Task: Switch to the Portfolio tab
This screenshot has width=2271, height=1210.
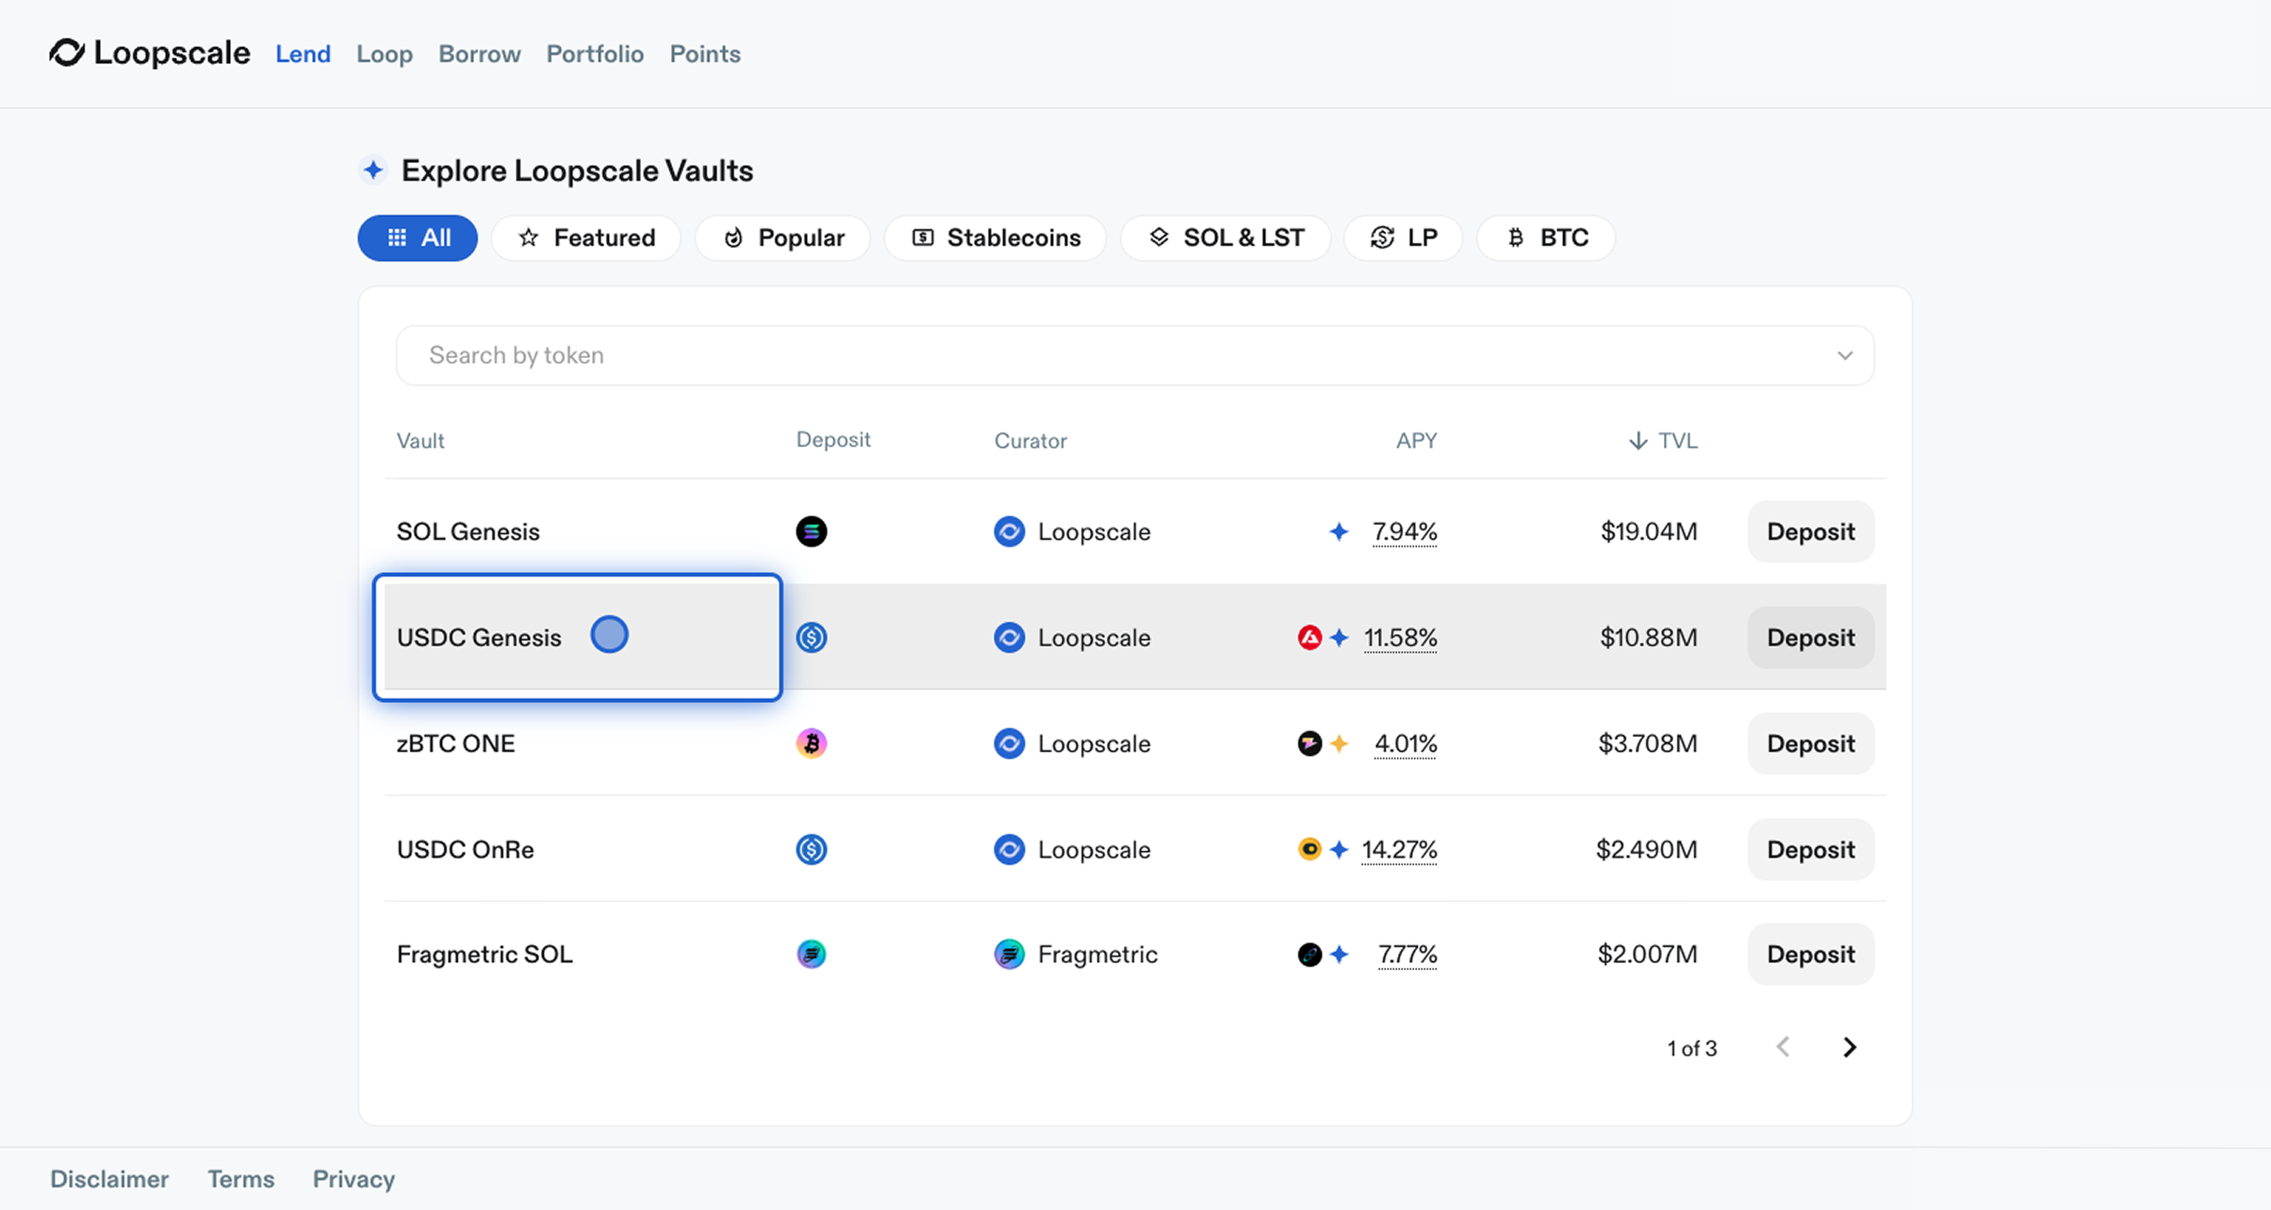Action: (x=595, y=54)
